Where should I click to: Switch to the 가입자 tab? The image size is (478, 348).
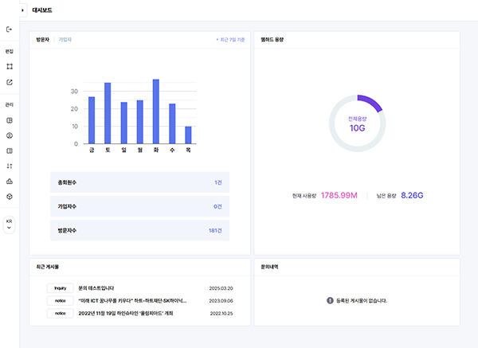[x=65, y=40]
